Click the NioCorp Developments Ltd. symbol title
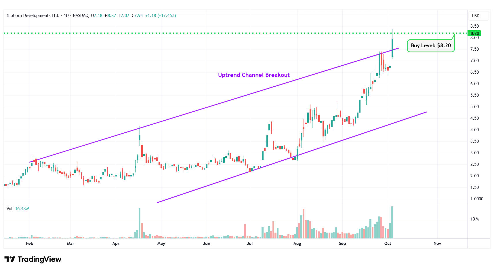 (33, 16)
